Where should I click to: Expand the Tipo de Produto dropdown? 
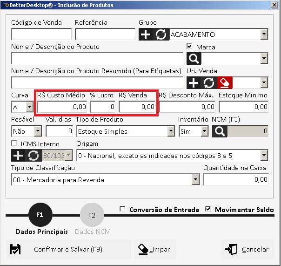click(171, 132)
